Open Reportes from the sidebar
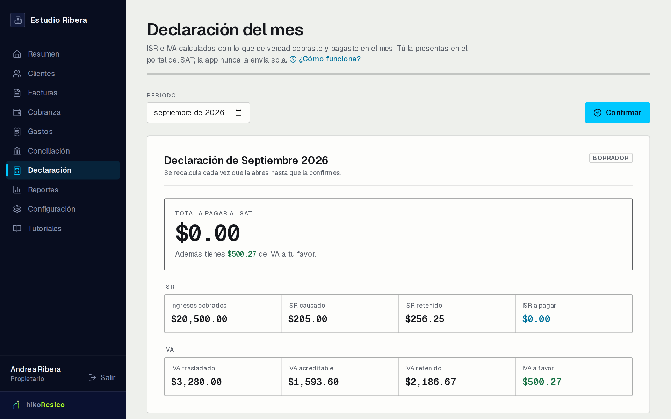Image resolution: width=671 pixels, height=419 pixels. coord(63,190)
